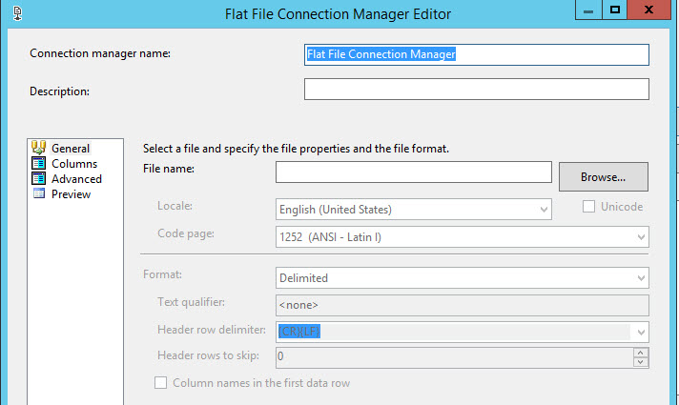Image resolution: width=679 pixels, height=405 pixels.
Task: Expand the Header row delimiter dropdown
Action: 641,332
